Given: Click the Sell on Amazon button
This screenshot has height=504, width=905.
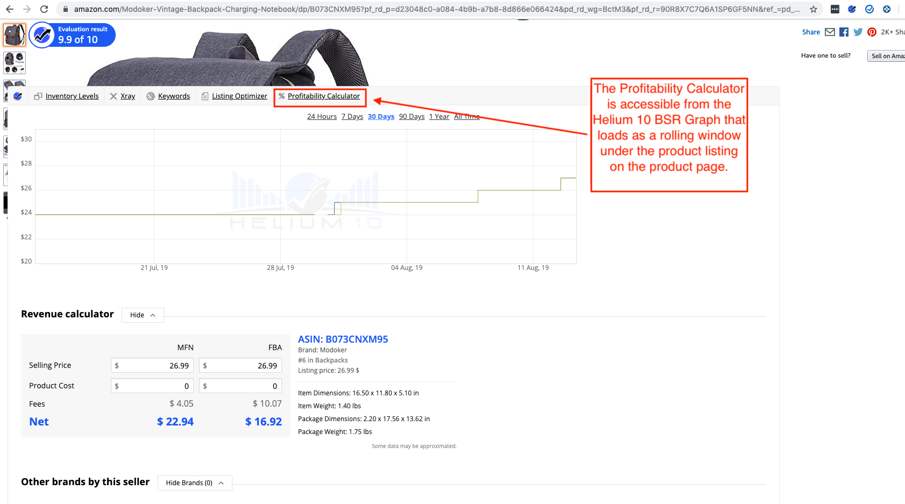Looking at the screenshot, I should (887, 55).
